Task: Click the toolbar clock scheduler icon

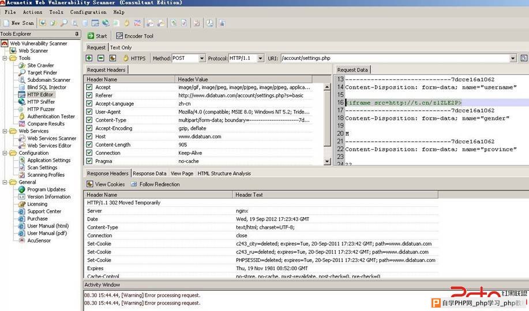Action: [210, 23]
